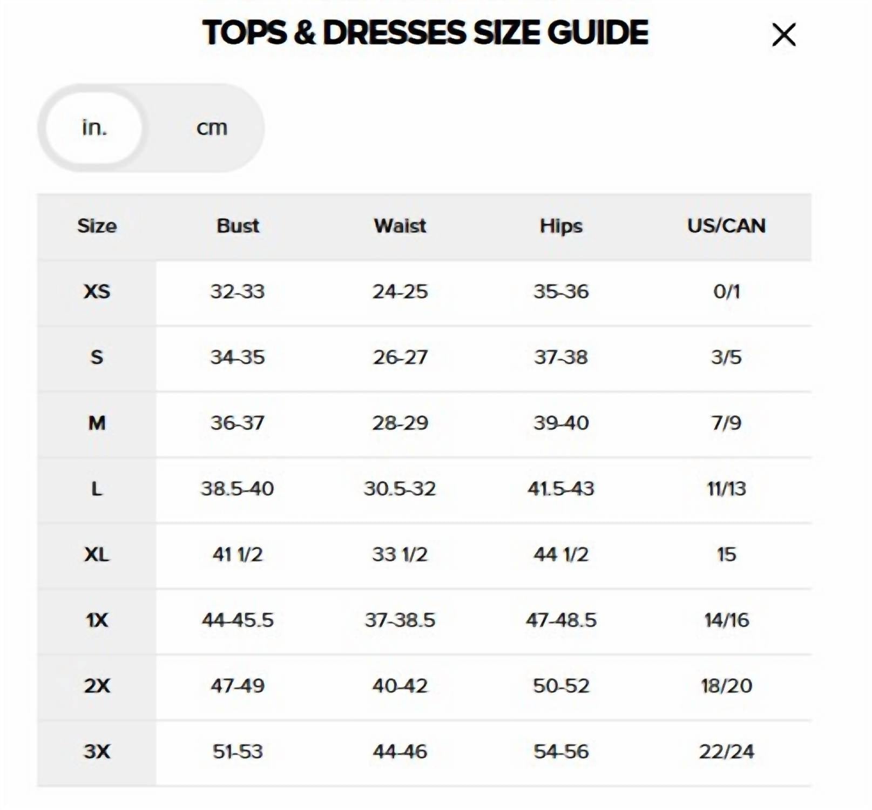872x810 pixels.
Task: Click the Waist column header
Action: 400,226
